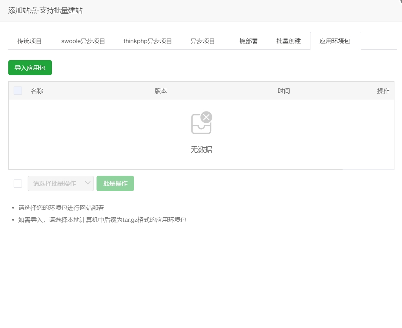Open the 请选择批量操作 dropdown

pos(57,183)
